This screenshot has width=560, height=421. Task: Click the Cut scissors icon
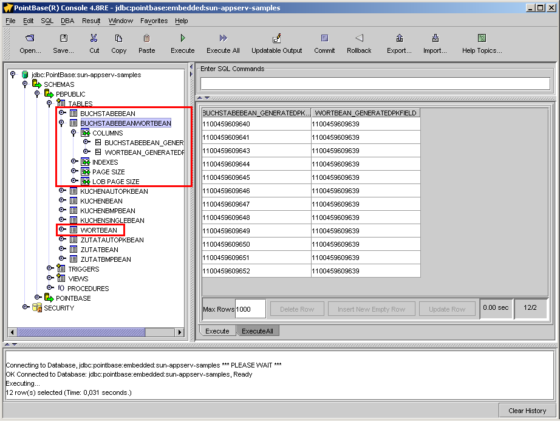[x=94, y=38]
